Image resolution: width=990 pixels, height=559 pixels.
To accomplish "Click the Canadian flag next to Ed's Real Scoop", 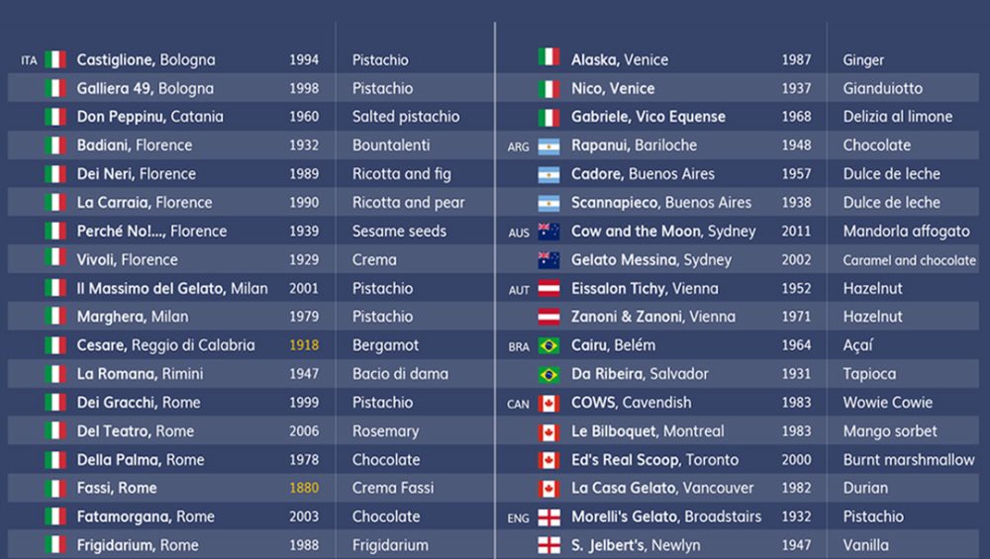I will pos(548,460).
